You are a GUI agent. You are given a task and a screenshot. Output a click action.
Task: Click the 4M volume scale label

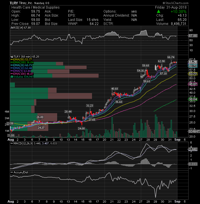point(7,112)
